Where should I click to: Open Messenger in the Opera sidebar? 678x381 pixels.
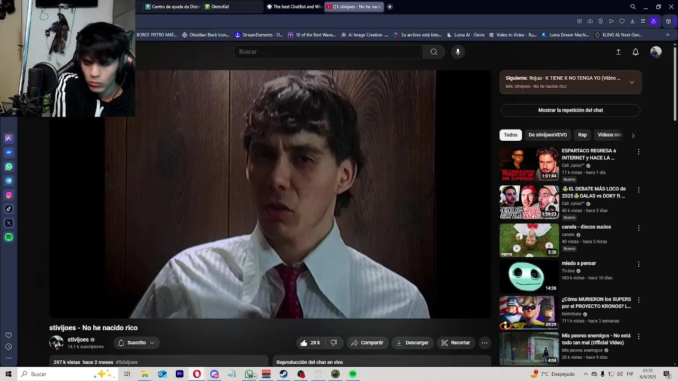8,152
